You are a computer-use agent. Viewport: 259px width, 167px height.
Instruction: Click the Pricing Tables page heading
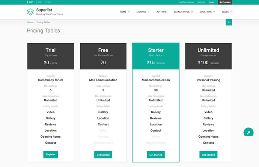[44, 30]
